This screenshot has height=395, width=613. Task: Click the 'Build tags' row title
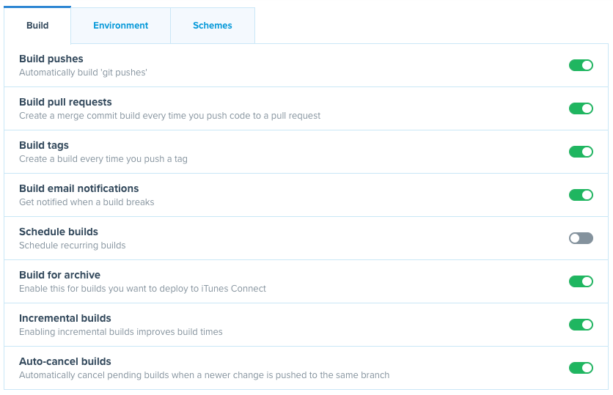click(x=44, y=145)
